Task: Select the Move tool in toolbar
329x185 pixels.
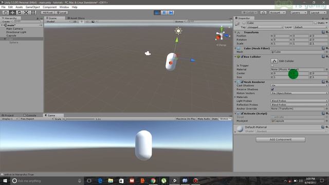Action: (x=12, y=12)
